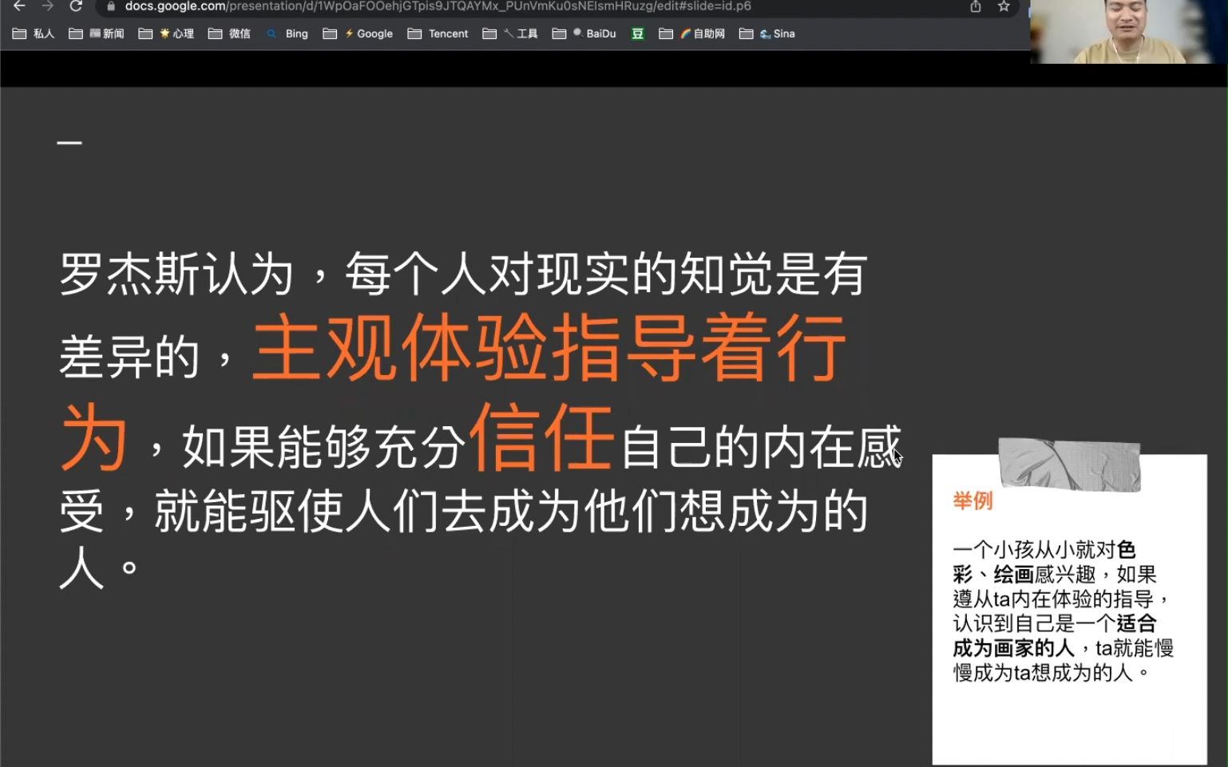Open the 微信 bookmarks folder

tap(229, 34)
